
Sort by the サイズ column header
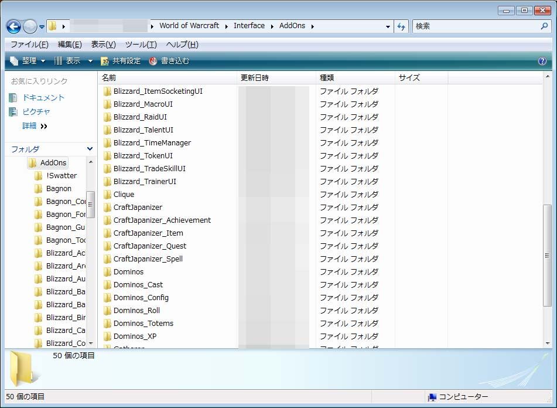[421, 77]
